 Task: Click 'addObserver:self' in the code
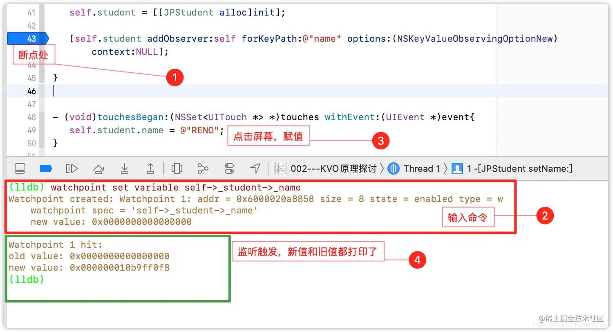pos(191,38)
